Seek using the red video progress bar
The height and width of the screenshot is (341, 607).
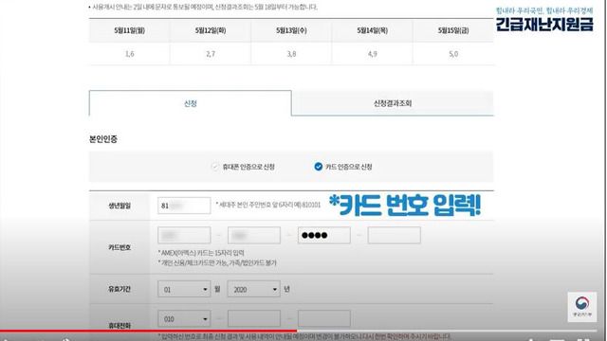(x=149, y=331)
